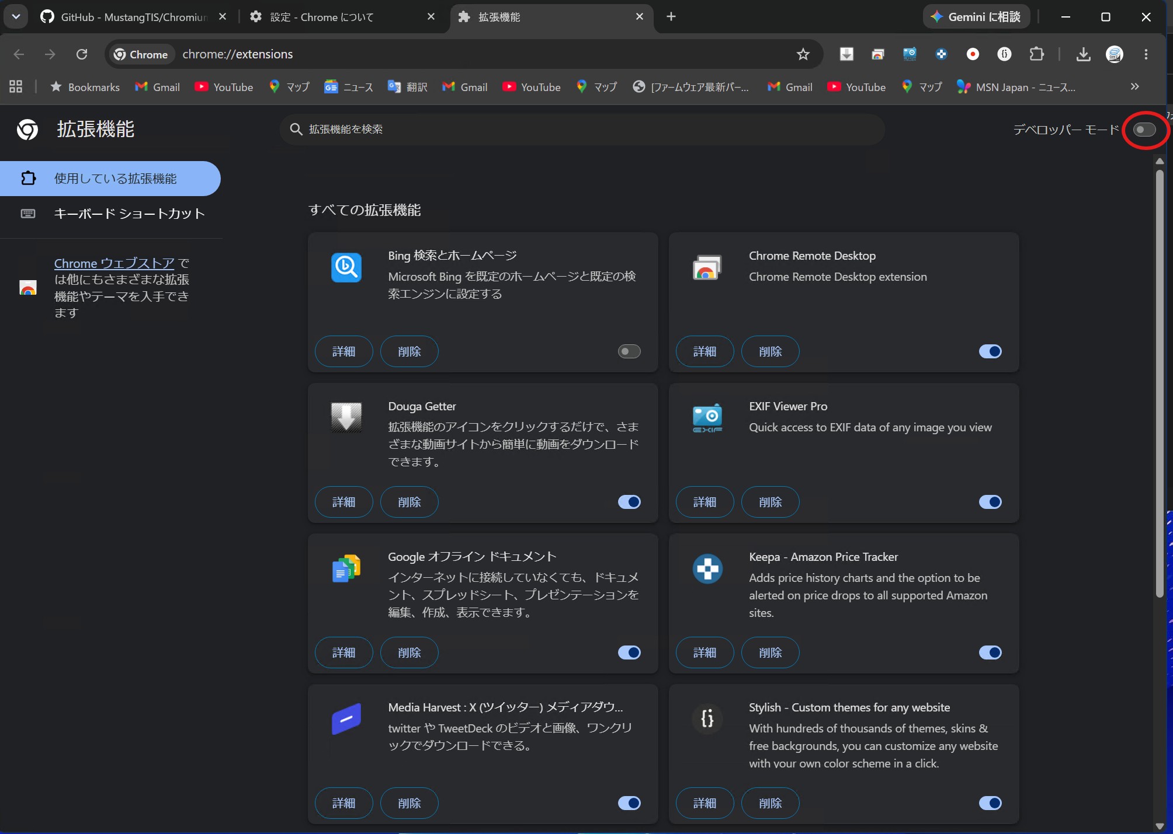Go back to the previous page
The height and width of the screenshot is (834, 1173).
(x=19, y=54)
